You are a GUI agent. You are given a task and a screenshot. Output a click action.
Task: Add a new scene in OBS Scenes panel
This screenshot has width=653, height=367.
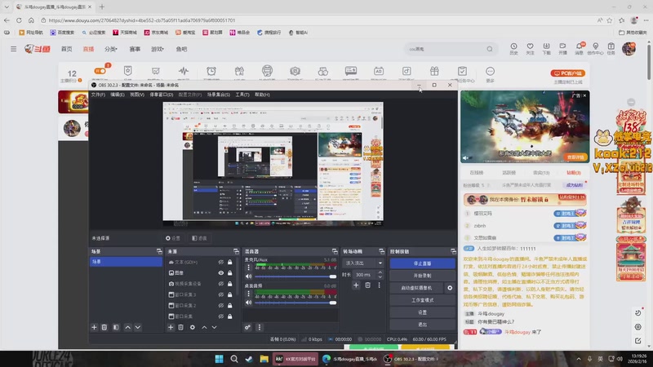pos(94,328)
